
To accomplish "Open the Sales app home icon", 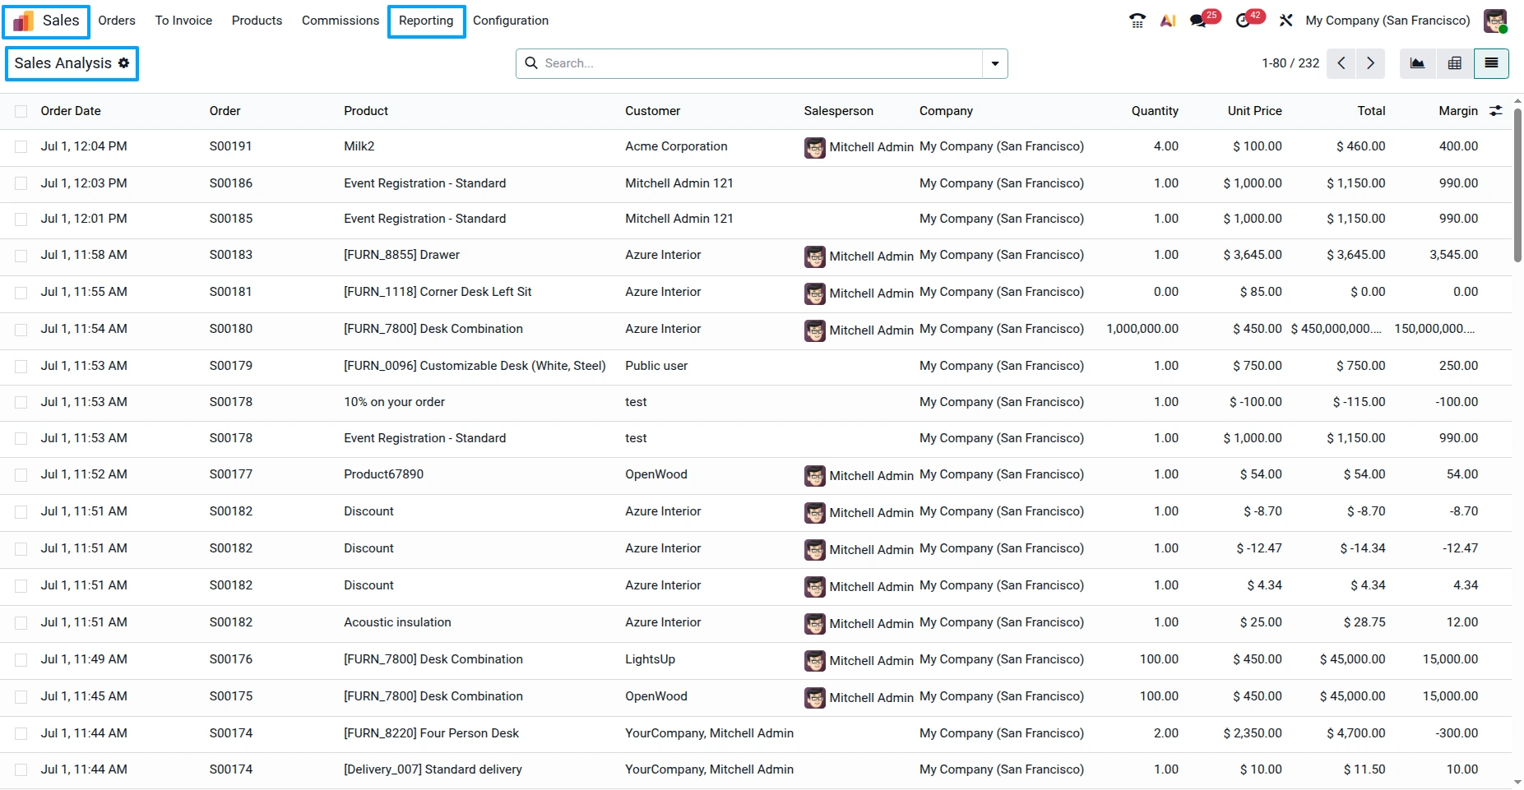I will 23,21.
